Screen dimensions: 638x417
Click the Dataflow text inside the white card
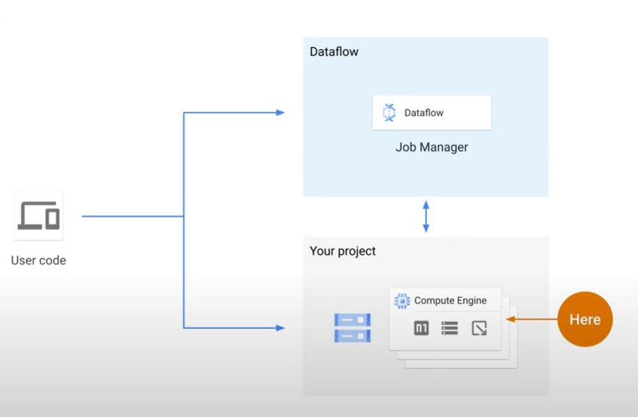pos(424,112)
